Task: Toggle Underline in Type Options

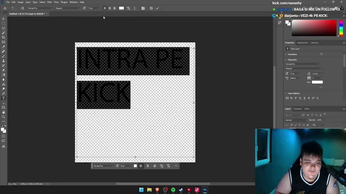Action: (x=304, y=98)
